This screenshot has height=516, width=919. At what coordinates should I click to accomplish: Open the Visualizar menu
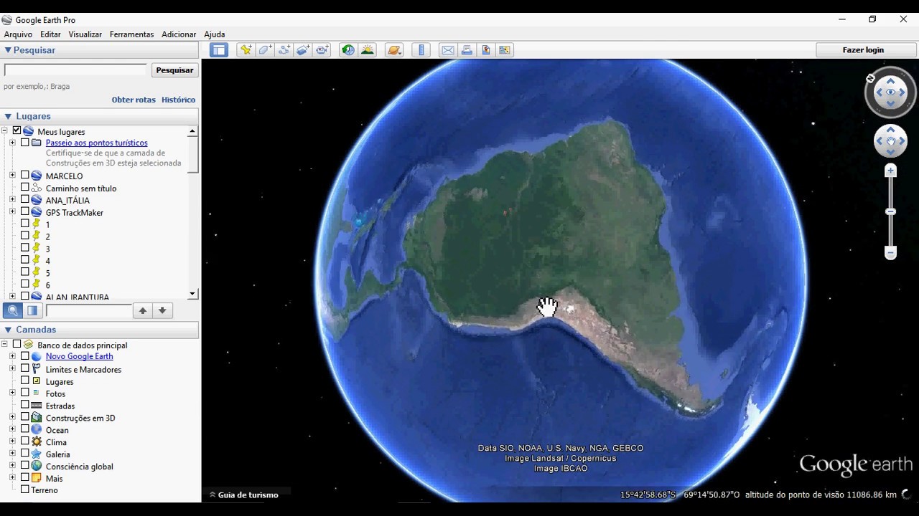pyautogui.click(x=85, y=34)
